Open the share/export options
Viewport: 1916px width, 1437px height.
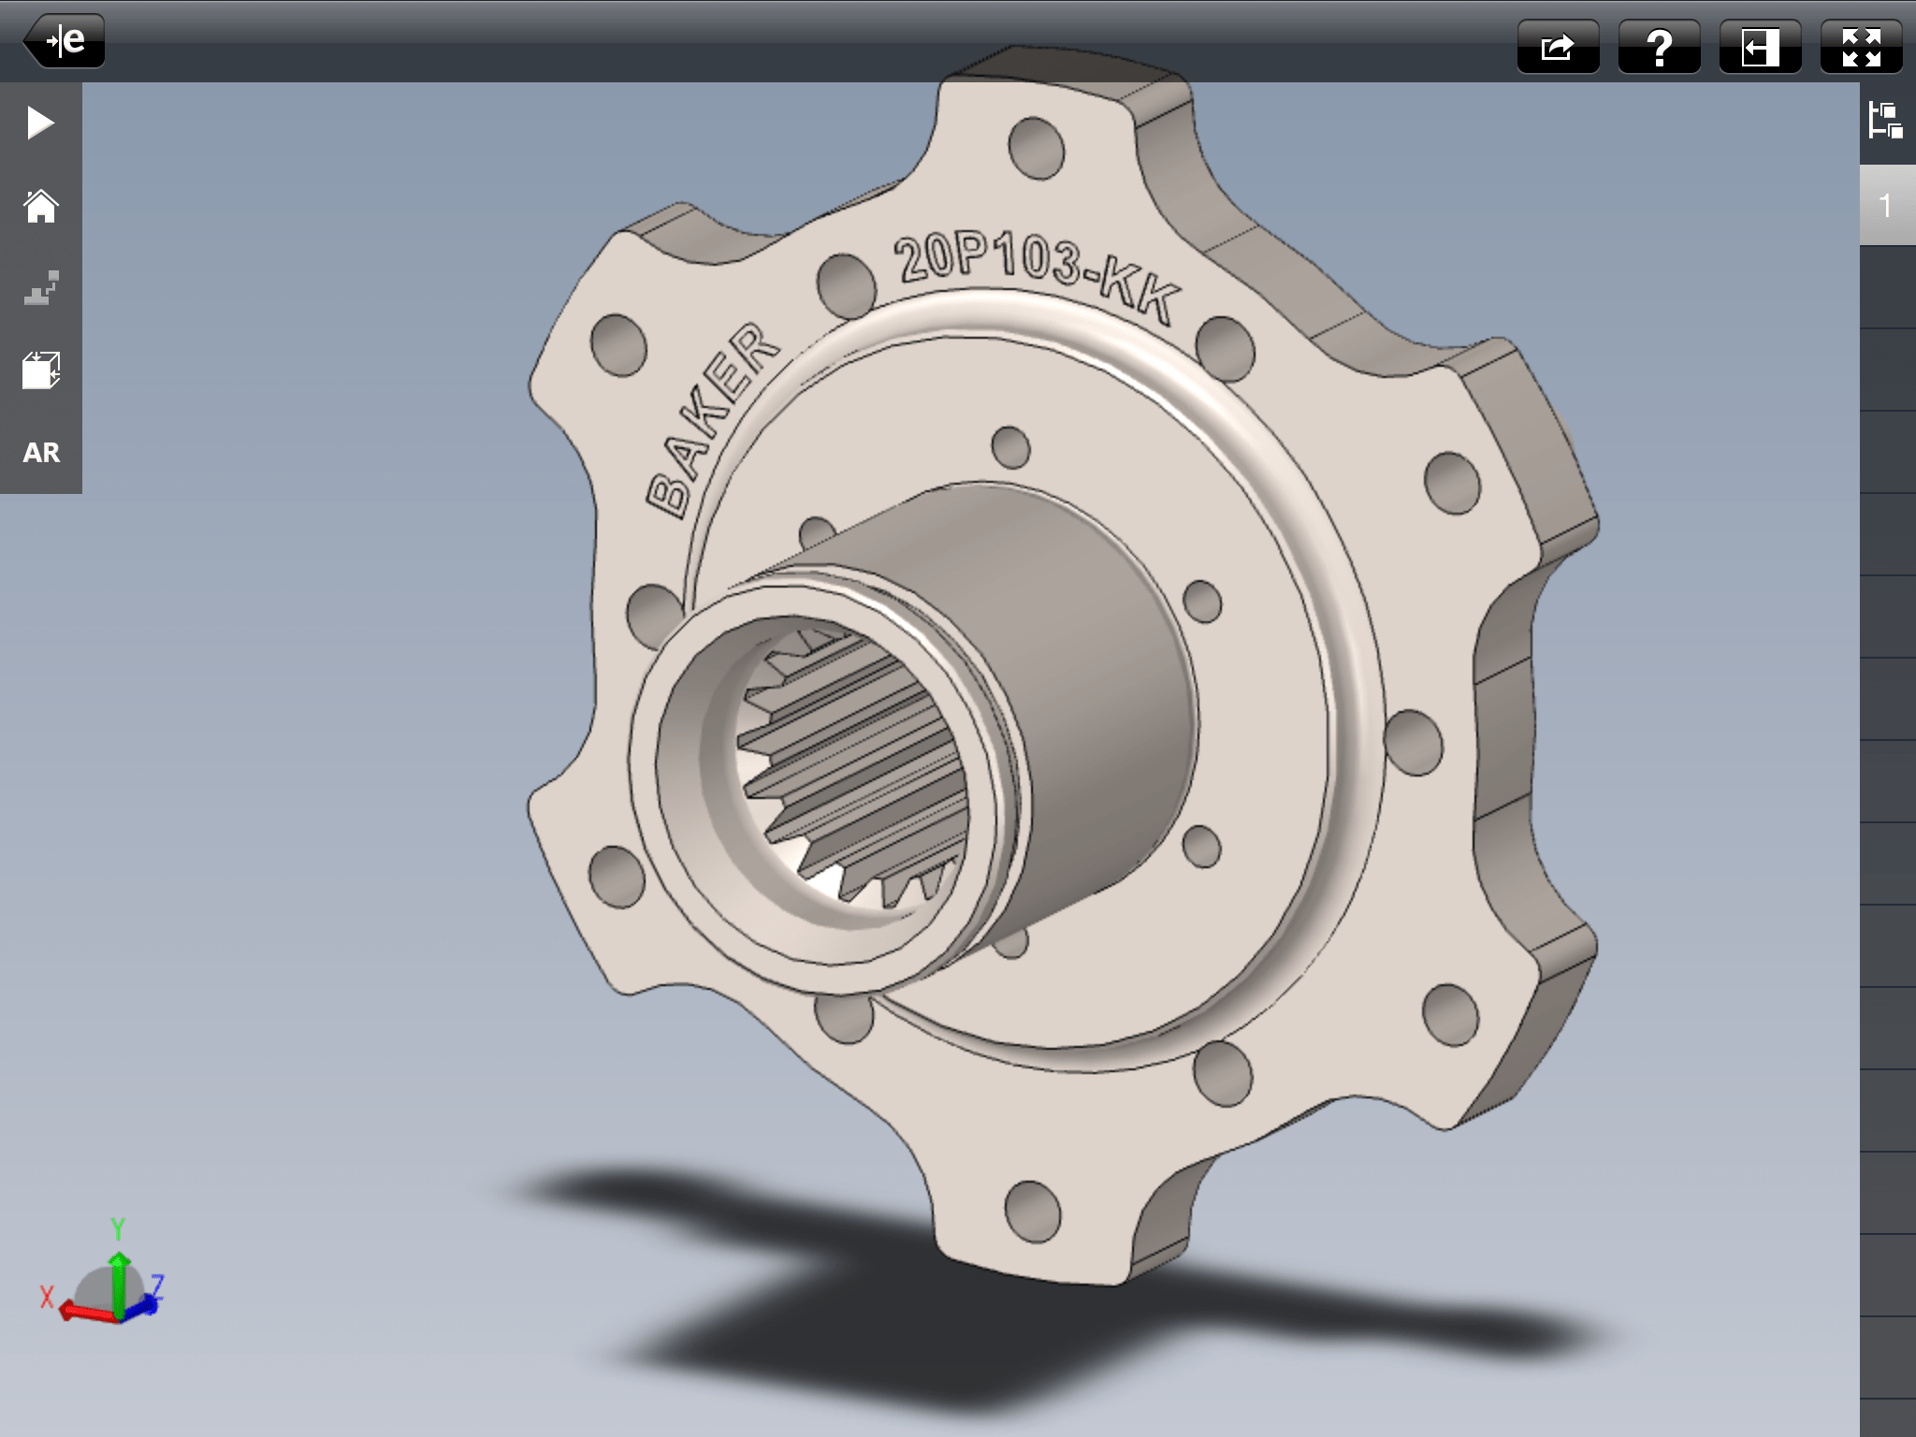[1558, 47]
